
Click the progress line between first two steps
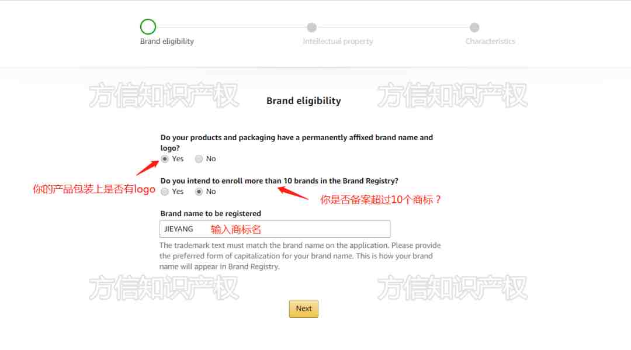(x=231, y=27)
